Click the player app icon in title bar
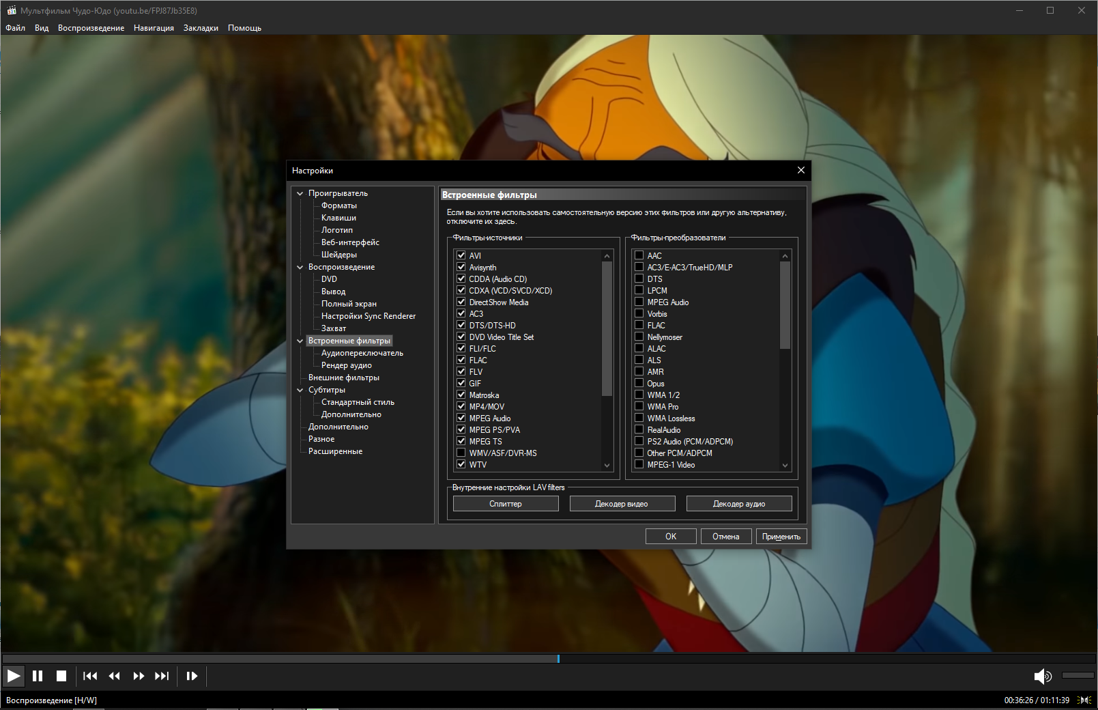 pyautogui.click(x=11, y=10)
